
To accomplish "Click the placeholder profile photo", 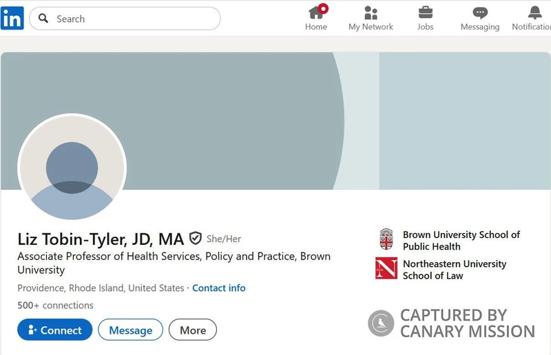I will click(x=72, y=168).
